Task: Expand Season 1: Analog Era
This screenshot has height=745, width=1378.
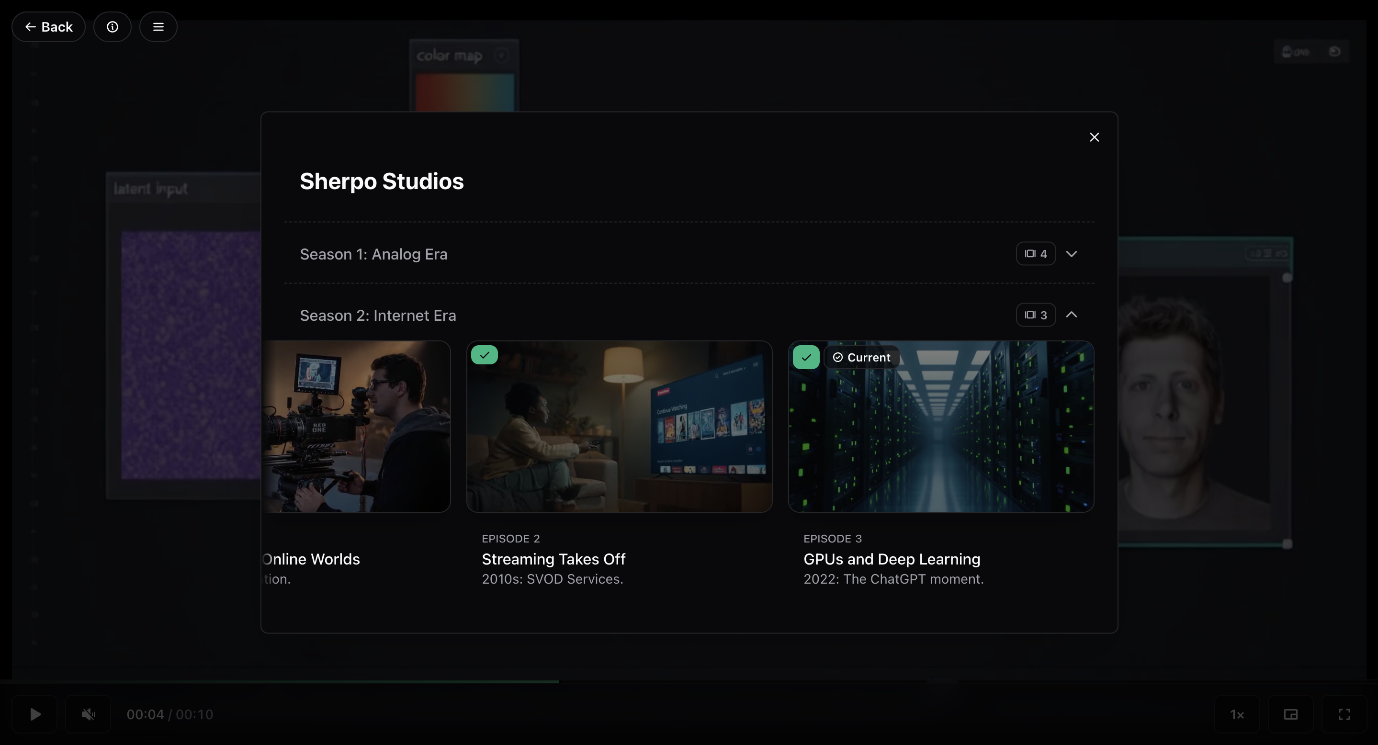Action: 1072,253
